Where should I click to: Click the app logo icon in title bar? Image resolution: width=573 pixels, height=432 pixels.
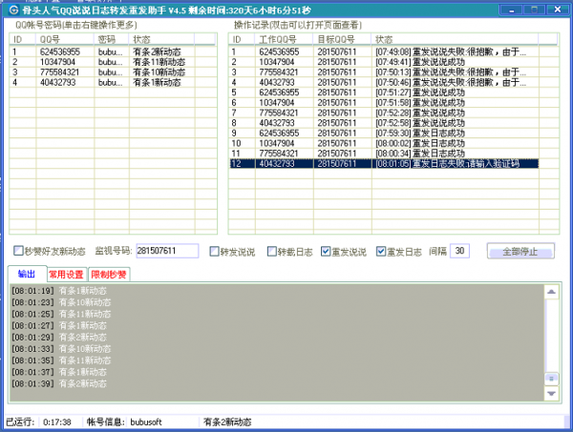point(13,10)
